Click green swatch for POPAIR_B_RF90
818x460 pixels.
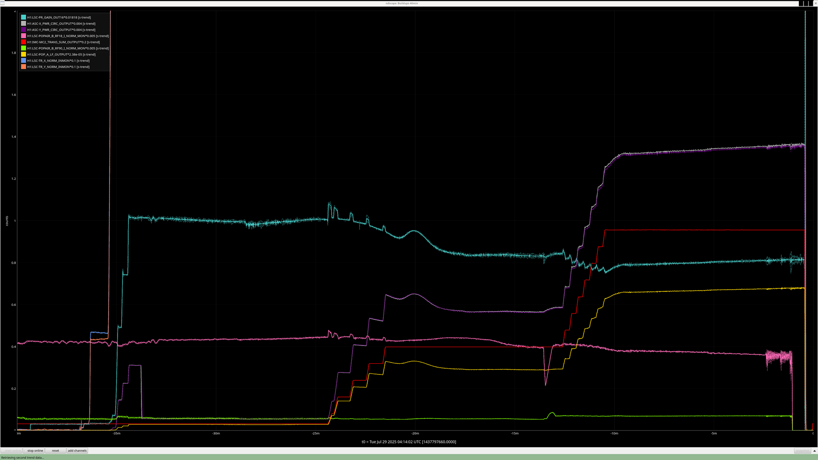(23, 48)
